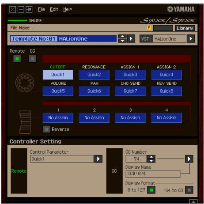Click the bottom-right corner panel icon
Screen dimensions: 204x204
pyautogui.click(x=193, y=201)
